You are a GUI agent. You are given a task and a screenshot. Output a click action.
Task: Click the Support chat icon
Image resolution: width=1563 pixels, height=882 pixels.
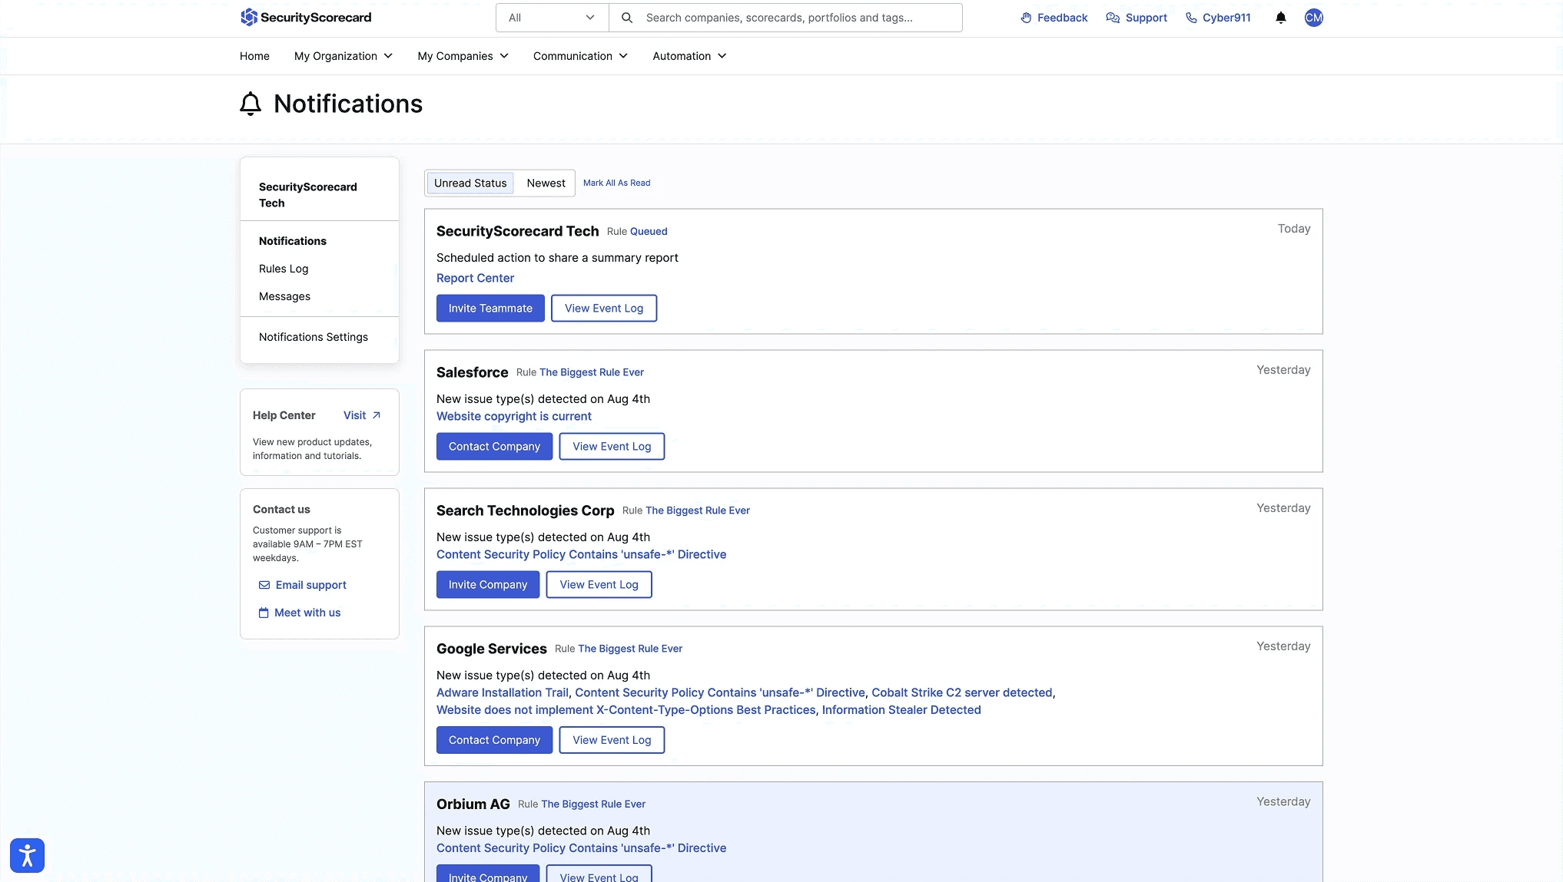pyautogui.click(x=1112, y=18)
